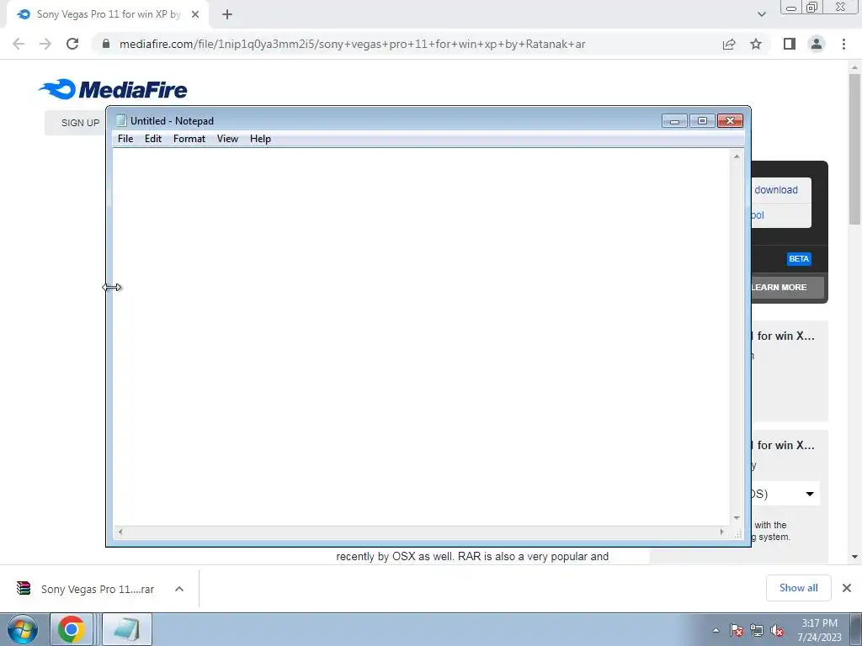Open the Edit menu in Notepad
The width and height of the screenshot is (862, 646).
[x=153, y=139]
